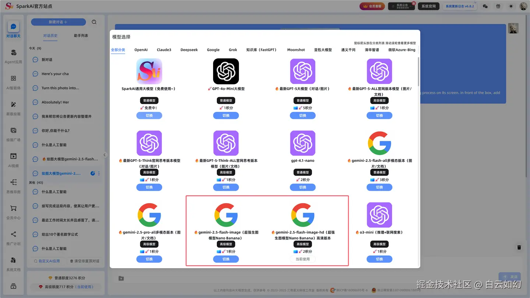Click the gpt-4.1-nano model icon
Viewport: 530px width, 298px height.
coord(303,143)
